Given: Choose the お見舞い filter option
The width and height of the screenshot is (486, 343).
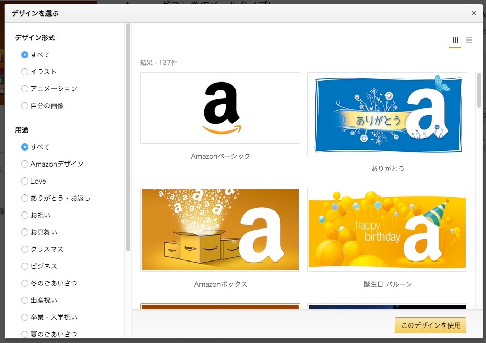Looking at the screenshot, I should click(25, 232).
